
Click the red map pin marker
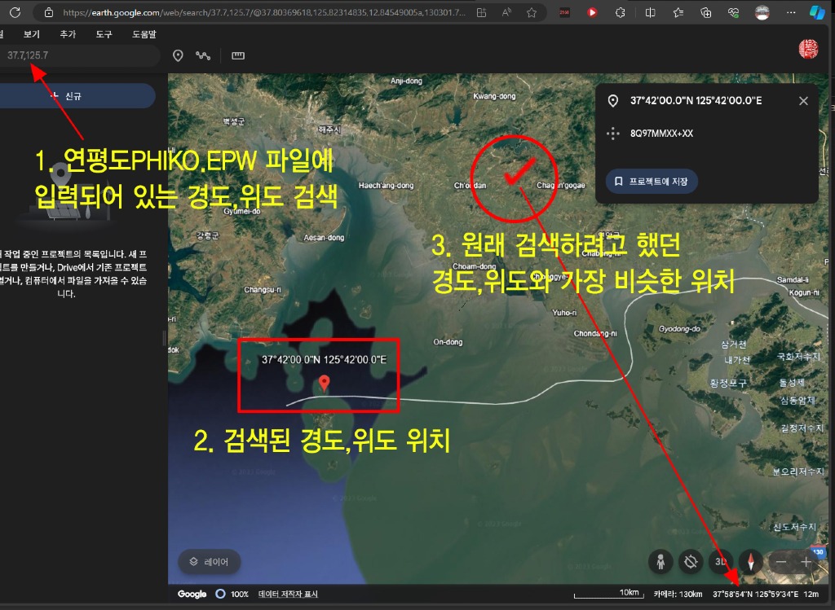point(325,383)
